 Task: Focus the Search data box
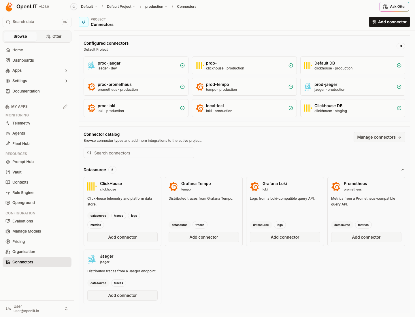pos(37,22)
